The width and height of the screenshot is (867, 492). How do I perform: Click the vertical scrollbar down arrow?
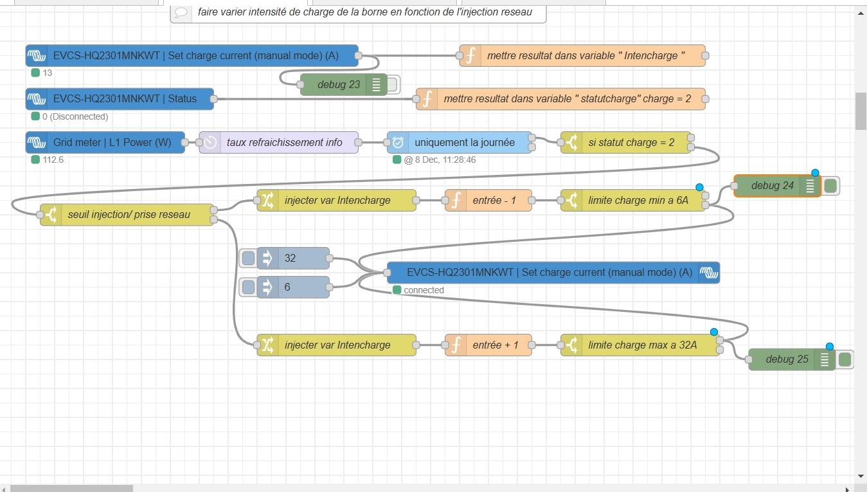[x=861, y=476]
